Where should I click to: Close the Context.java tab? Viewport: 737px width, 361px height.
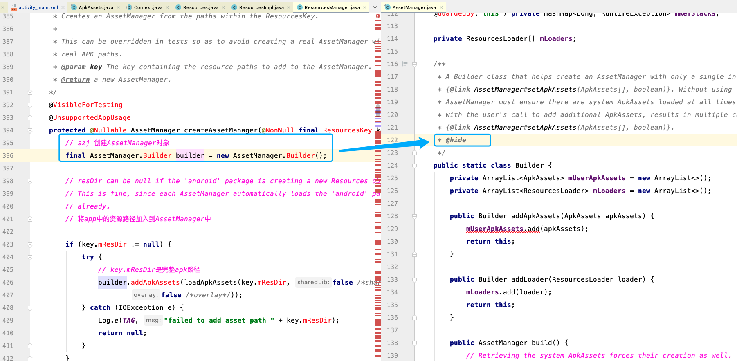[x=167, y=7]
